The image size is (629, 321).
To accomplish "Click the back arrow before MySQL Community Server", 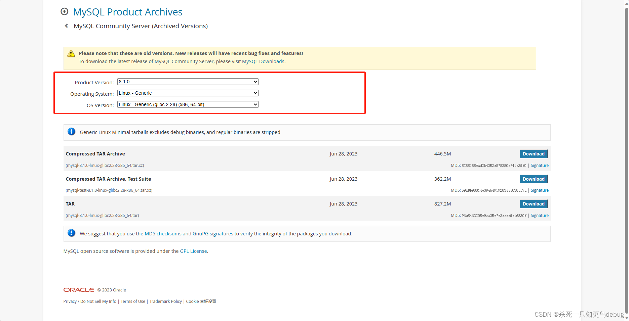I will coord(67,26).
